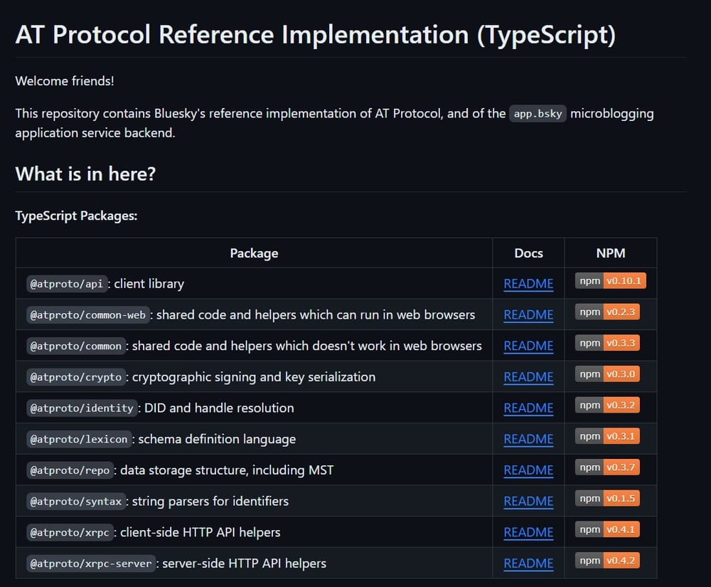This screenshot has width=711, height=587.
Task: Open README link for @atproto/common-web
Action: (528, 314)
